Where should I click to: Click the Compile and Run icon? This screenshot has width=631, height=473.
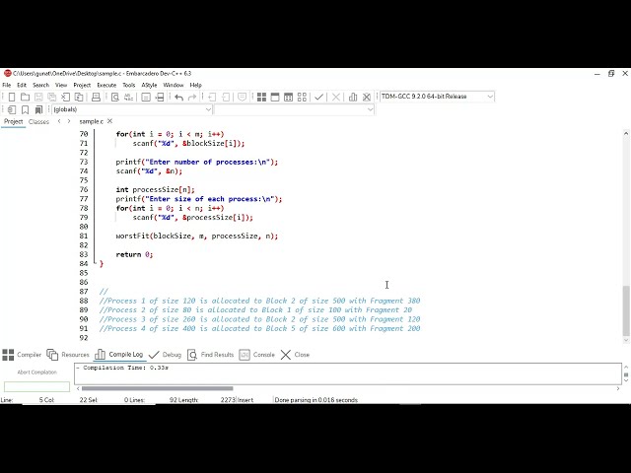[288, 97]
